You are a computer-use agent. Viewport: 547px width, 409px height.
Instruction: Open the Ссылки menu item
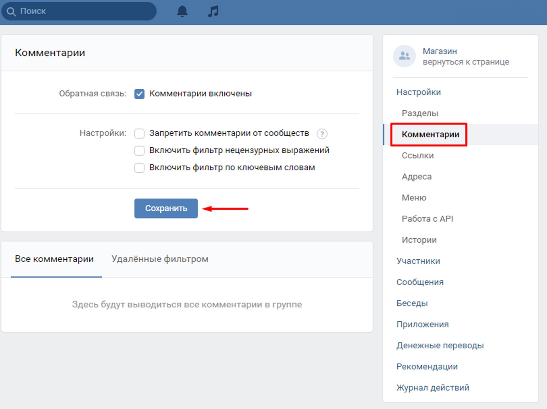[x=418, y=155]
